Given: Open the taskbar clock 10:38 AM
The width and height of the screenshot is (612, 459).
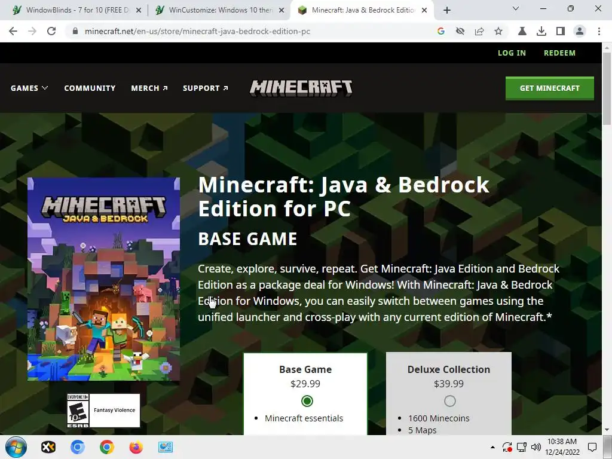Looking at the screenshot, I should 562,447.
